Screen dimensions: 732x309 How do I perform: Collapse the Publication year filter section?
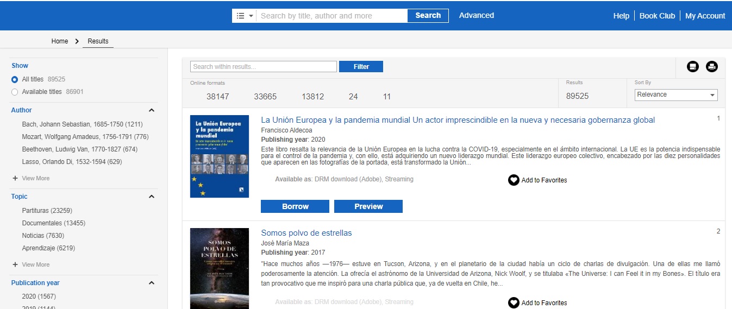[152, 283]
